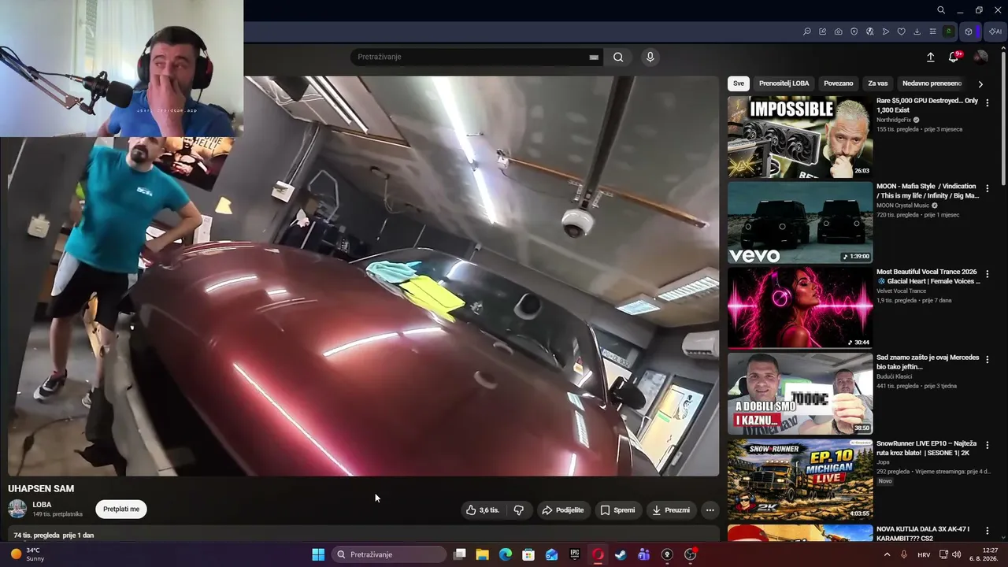Open options for MOON - Mafia Style video
Viewport: 1008px width, 567px height.
click(987, 189)
